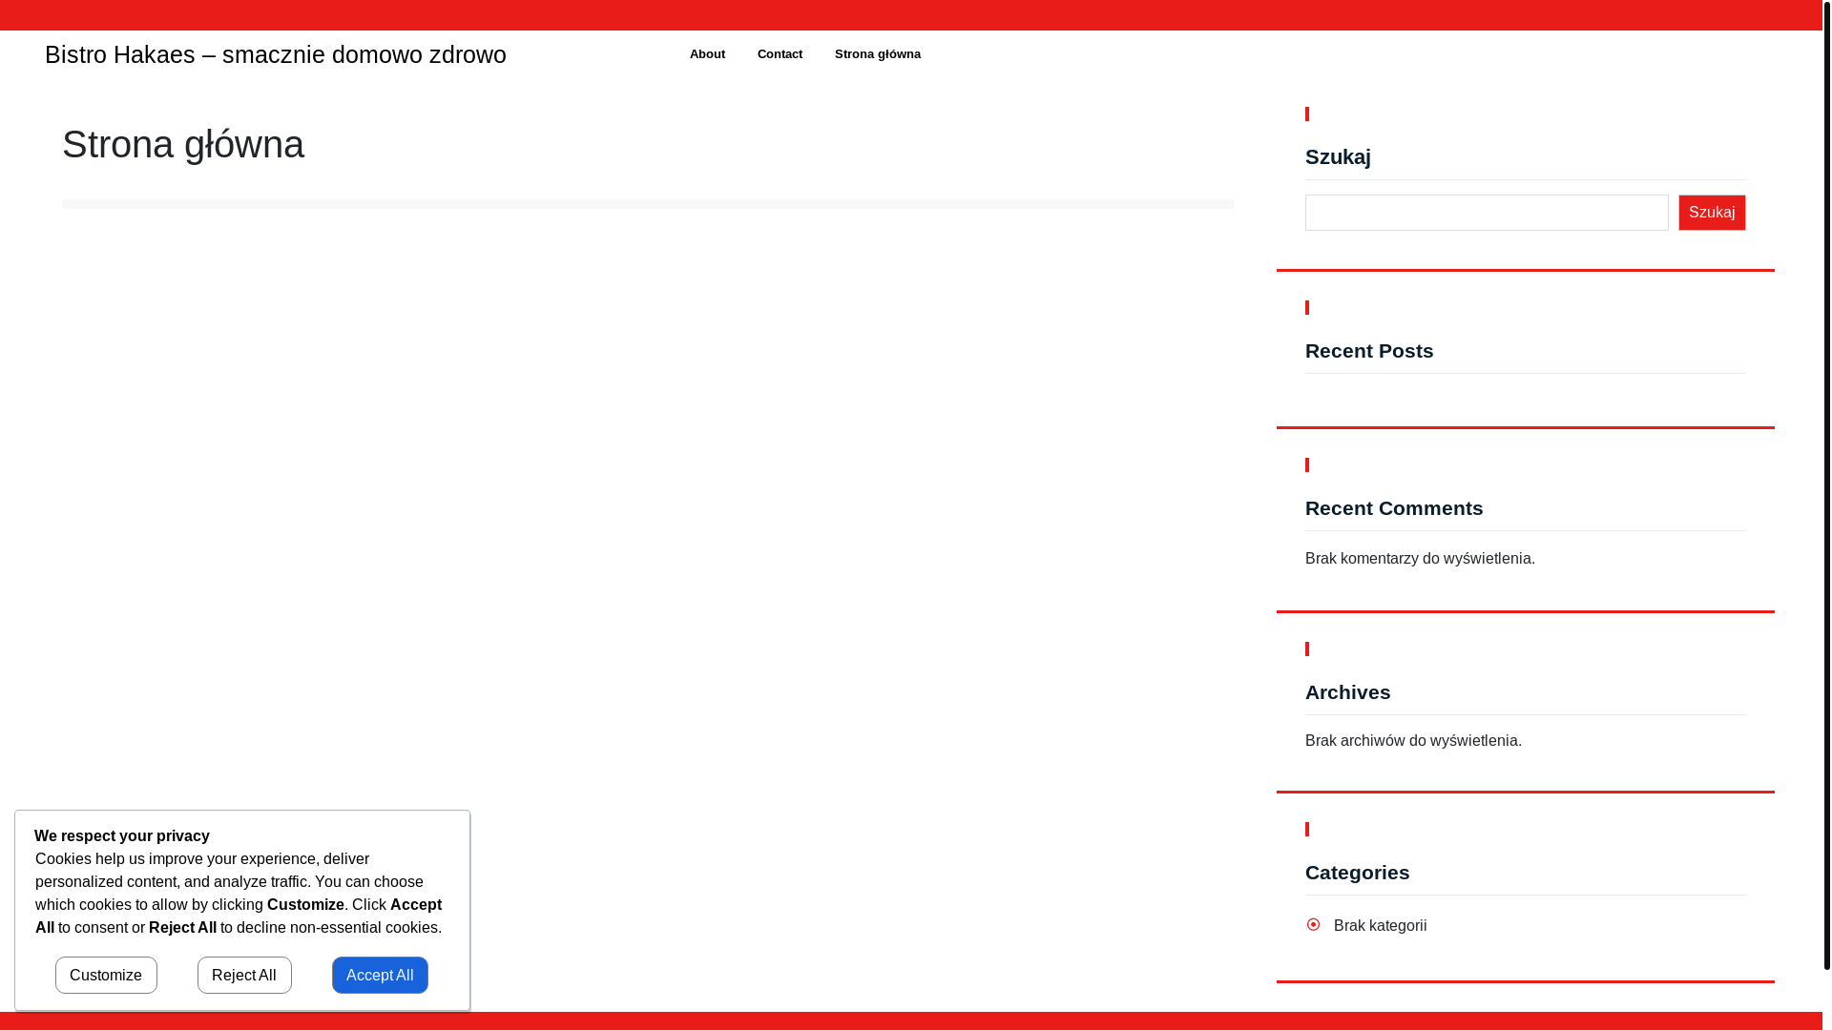Click the Accept All cookies button

point(380,975)
